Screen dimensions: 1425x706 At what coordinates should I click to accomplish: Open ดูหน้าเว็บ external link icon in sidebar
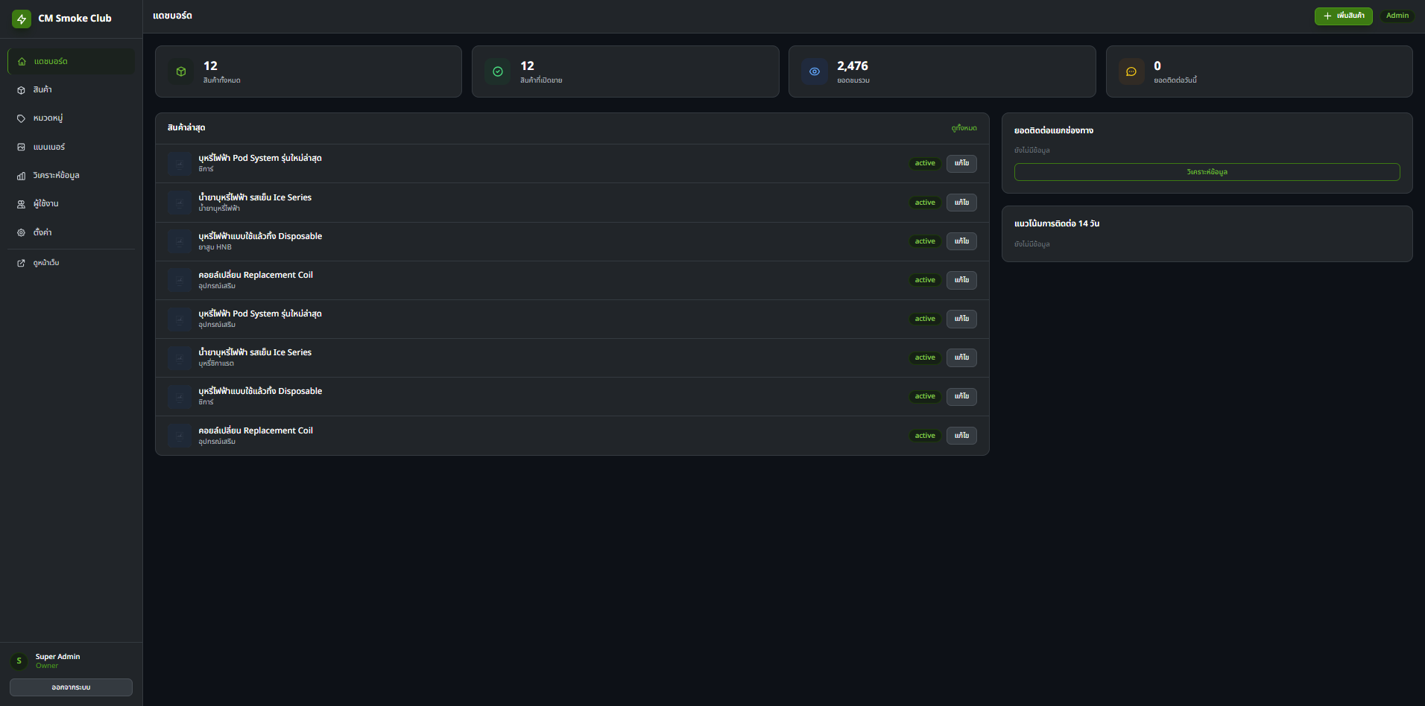(x=21, y=263)
